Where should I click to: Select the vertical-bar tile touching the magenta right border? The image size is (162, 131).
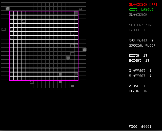pyautogui.click(x=76, y=46)
